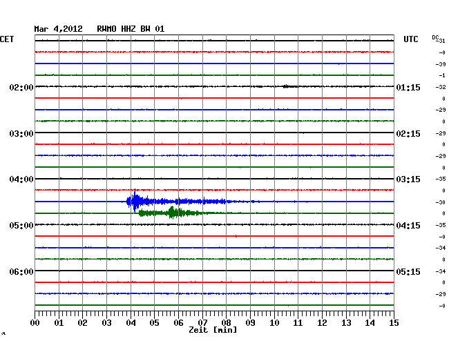
Task: Click the DC offset value -1
Action: [x=442, y=75]
